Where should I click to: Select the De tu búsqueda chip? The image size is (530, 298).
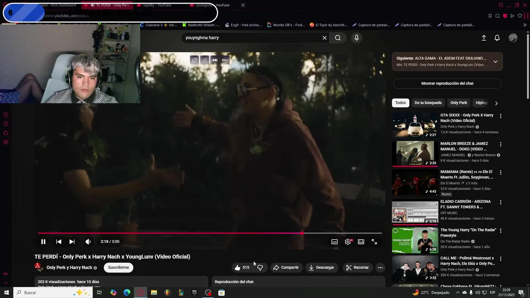click(428, 103)
